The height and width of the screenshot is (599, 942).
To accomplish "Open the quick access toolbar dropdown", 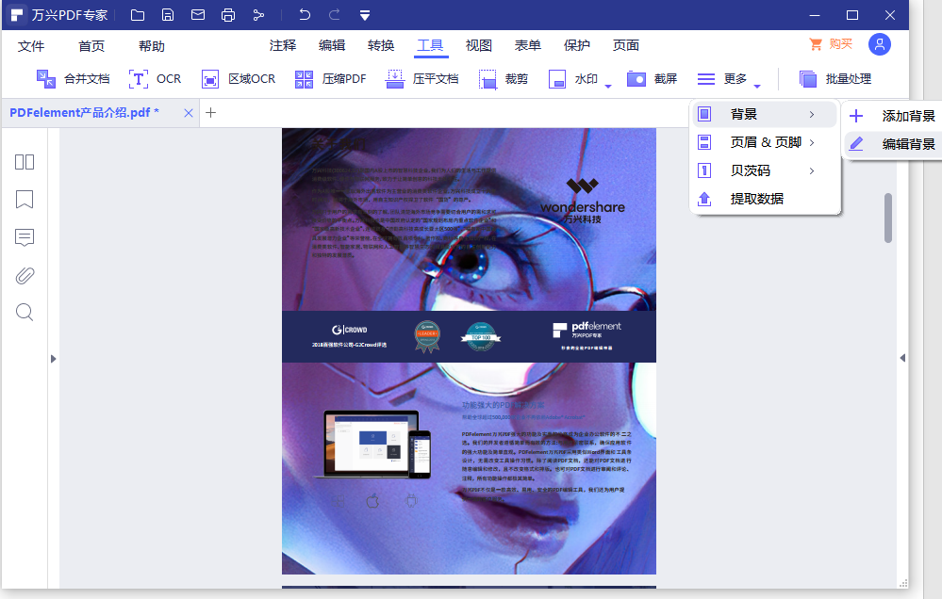I will coord(365,15).
